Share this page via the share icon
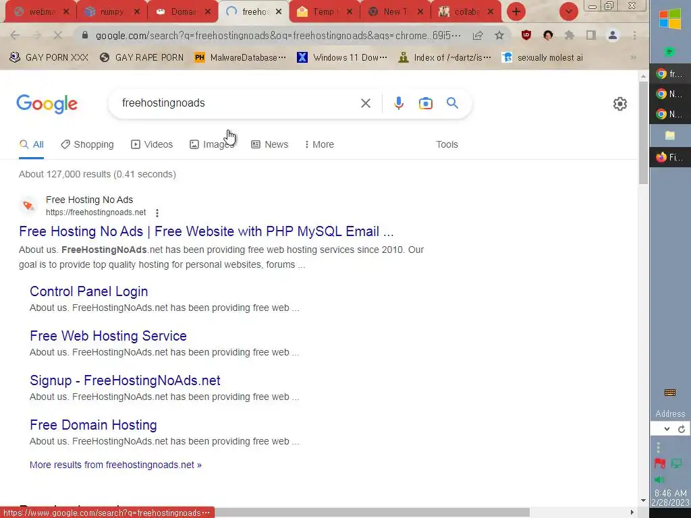 click(x=478, y=35)
